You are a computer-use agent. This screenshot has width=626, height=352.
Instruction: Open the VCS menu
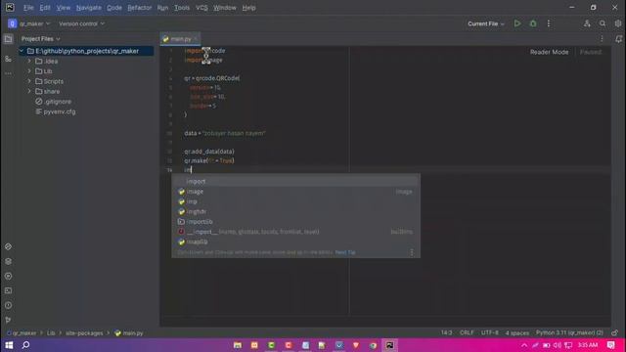[x=201, y=8]
